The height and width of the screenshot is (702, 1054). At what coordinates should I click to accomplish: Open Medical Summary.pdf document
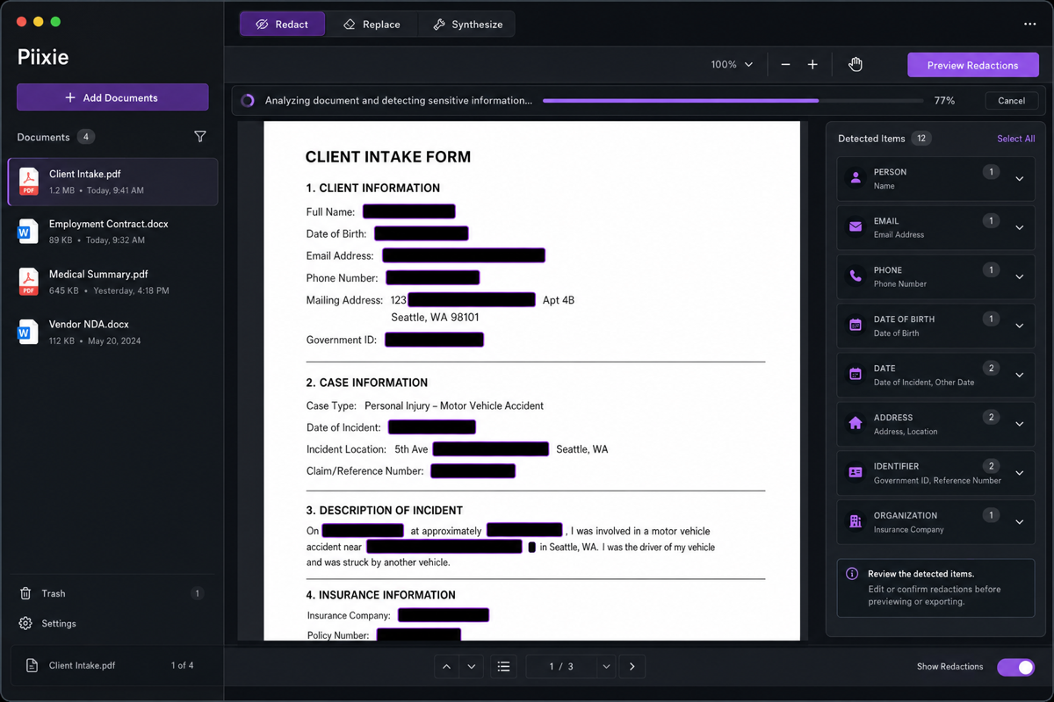click(x=112, y=282)
